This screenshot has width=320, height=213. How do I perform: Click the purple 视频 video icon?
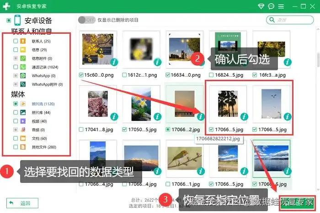tap(23, 121)
